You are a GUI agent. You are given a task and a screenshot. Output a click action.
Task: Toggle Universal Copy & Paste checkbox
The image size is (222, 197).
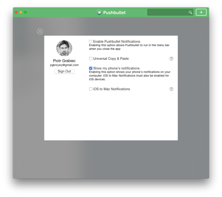91,59
